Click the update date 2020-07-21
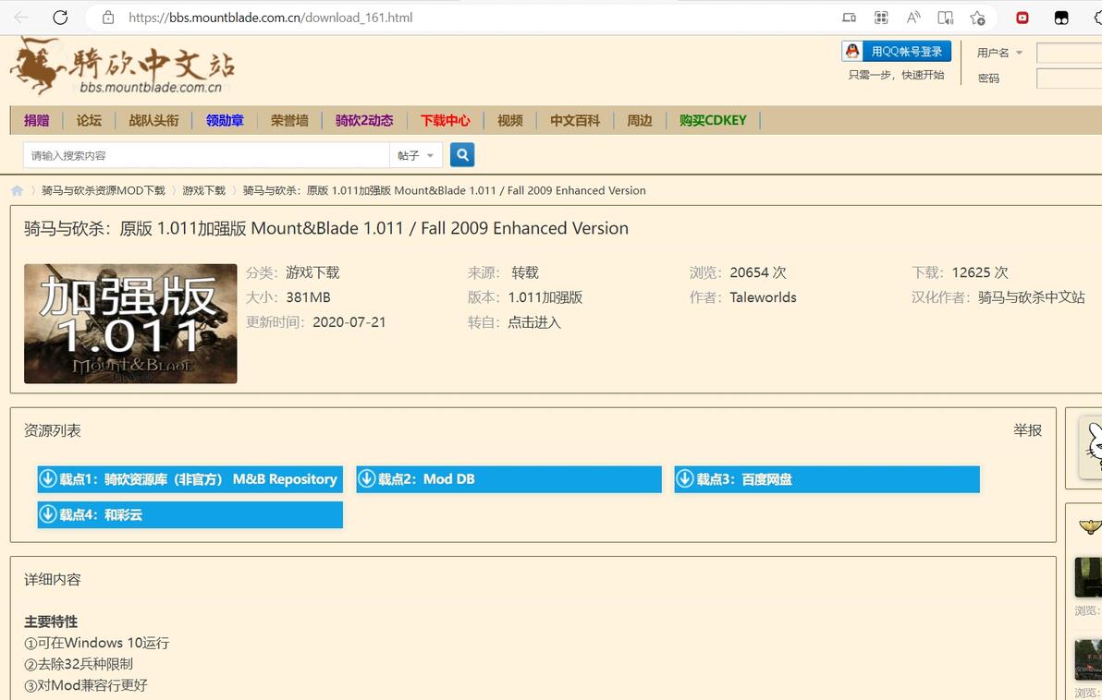This screenshot has height=700, width=1102. tap(349, 322)
